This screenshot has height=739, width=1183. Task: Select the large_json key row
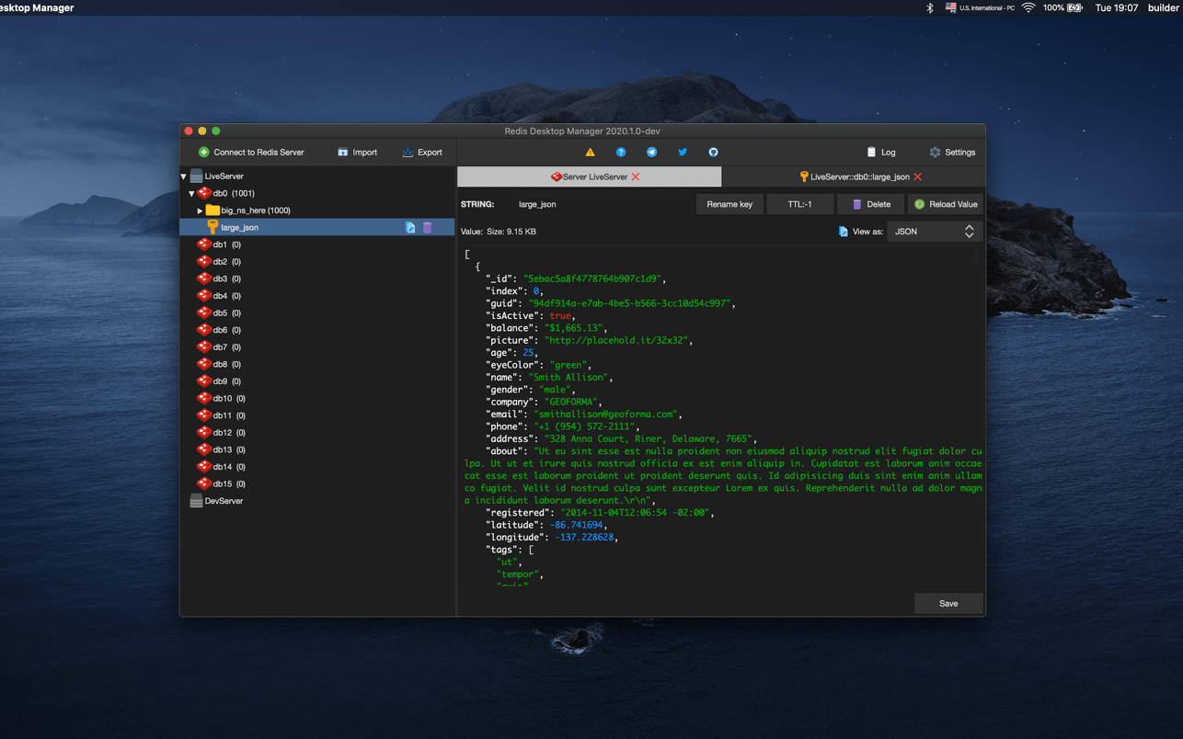317,227
